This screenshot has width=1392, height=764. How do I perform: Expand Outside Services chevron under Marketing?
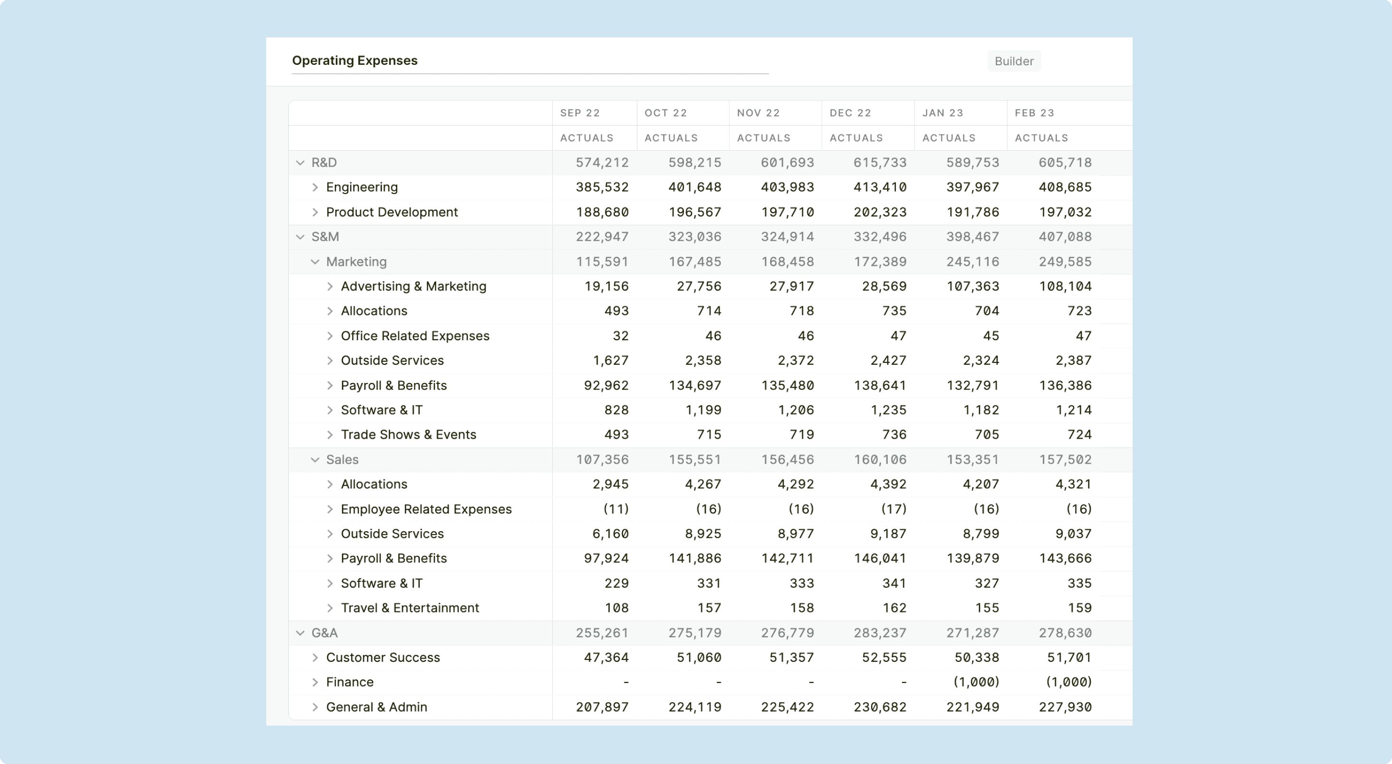[330, 361]
